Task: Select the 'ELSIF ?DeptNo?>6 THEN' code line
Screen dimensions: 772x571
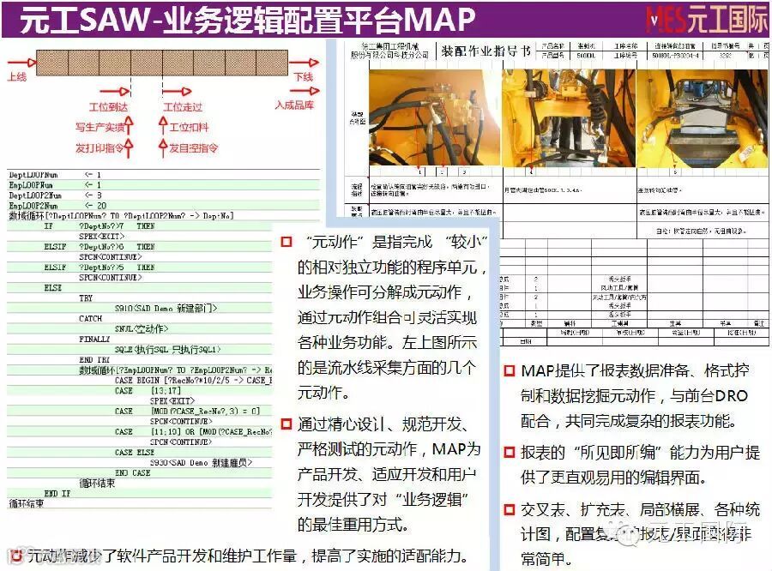Action: point(100,247)
